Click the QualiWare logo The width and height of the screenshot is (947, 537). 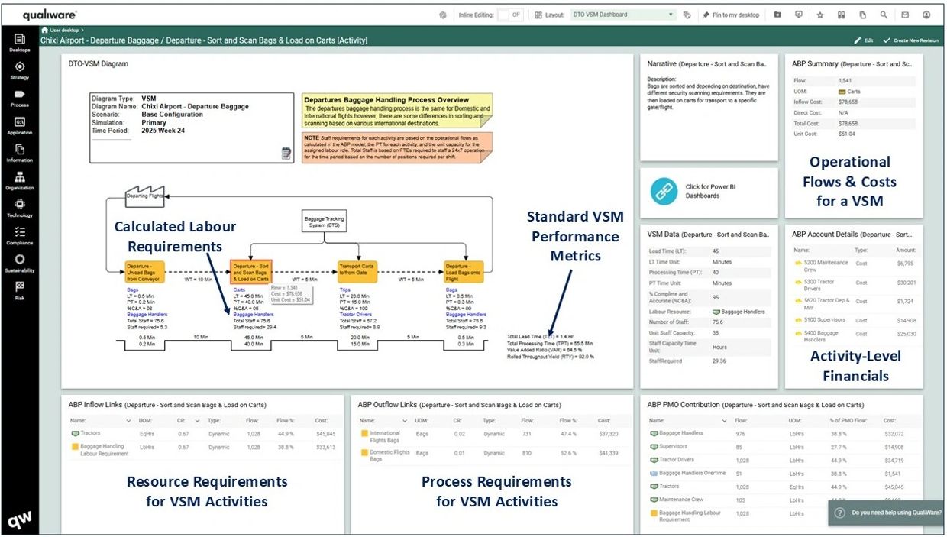[x=49, y=13]
